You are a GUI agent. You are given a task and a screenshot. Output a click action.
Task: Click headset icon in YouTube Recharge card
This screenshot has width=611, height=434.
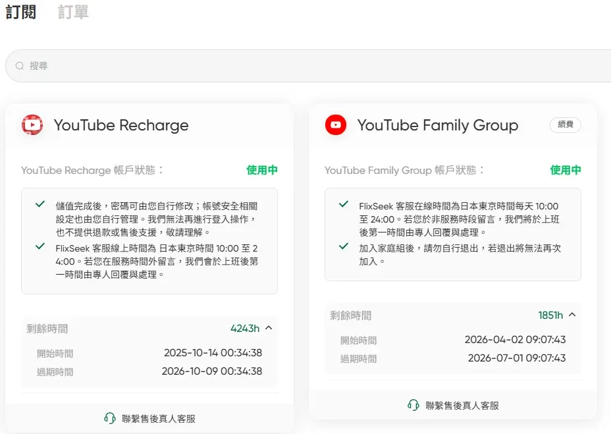110,418
